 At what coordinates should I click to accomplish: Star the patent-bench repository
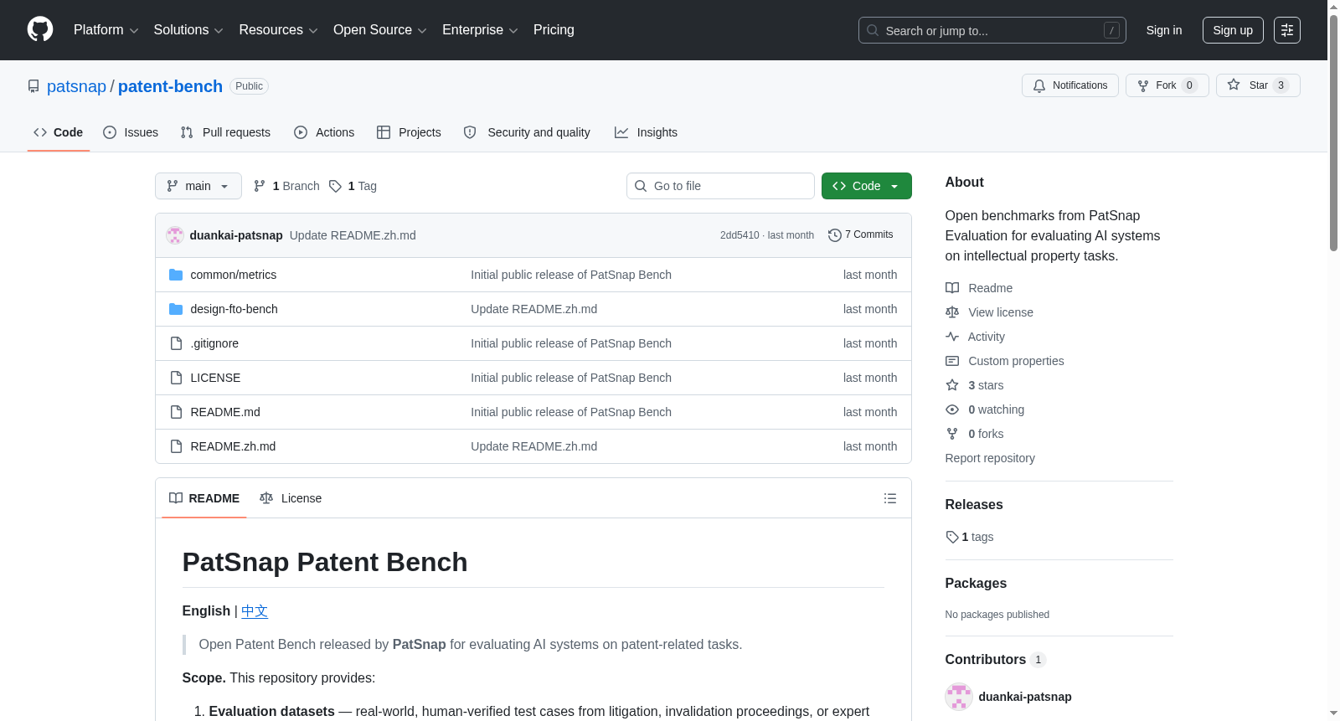1258,85
